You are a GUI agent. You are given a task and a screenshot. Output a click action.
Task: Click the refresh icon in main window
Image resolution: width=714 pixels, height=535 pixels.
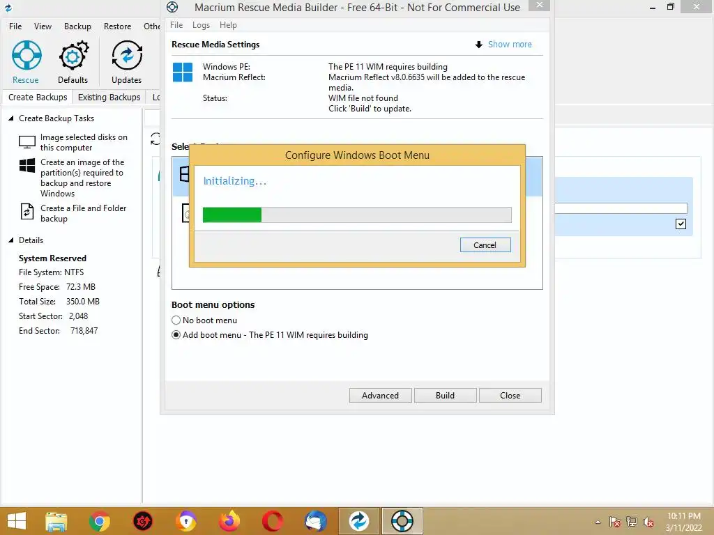pos(155,139)
